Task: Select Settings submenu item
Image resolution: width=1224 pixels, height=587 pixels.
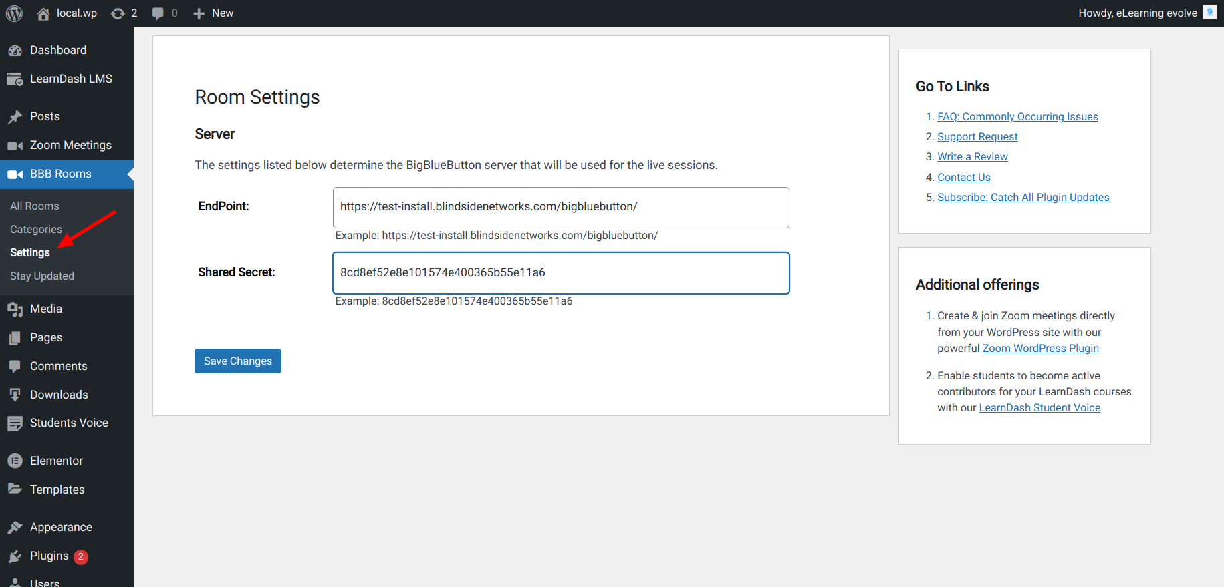Action: (30, 253)
